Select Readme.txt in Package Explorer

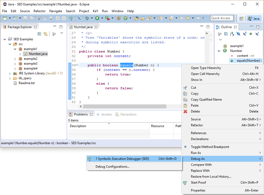pyautogui.click(x=27, y=83)
